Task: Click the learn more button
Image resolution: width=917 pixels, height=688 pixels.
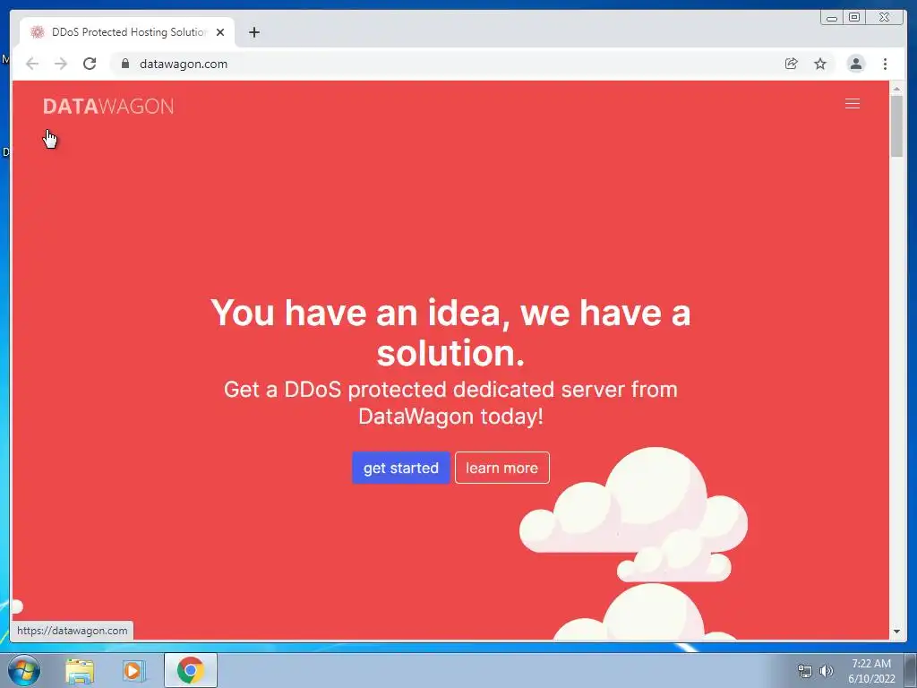Action: pos(501,468)
